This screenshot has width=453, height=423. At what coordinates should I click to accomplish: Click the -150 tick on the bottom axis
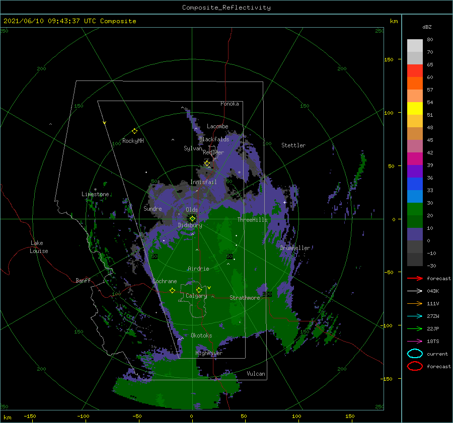(x=30, y=416)
